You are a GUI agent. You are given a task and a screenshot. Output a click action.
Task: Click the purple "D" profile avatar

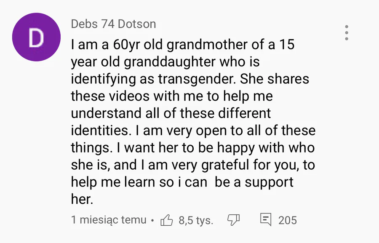(x=36, y=37)
